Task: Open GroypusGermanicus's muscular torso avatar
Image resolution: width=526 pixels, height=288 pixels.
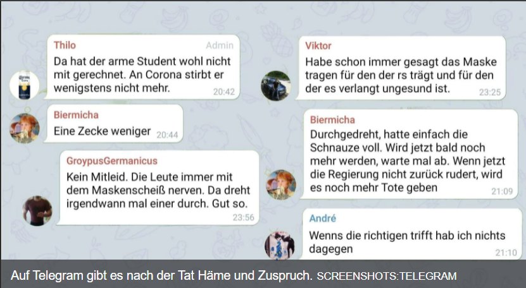Action: click(37, 211)
